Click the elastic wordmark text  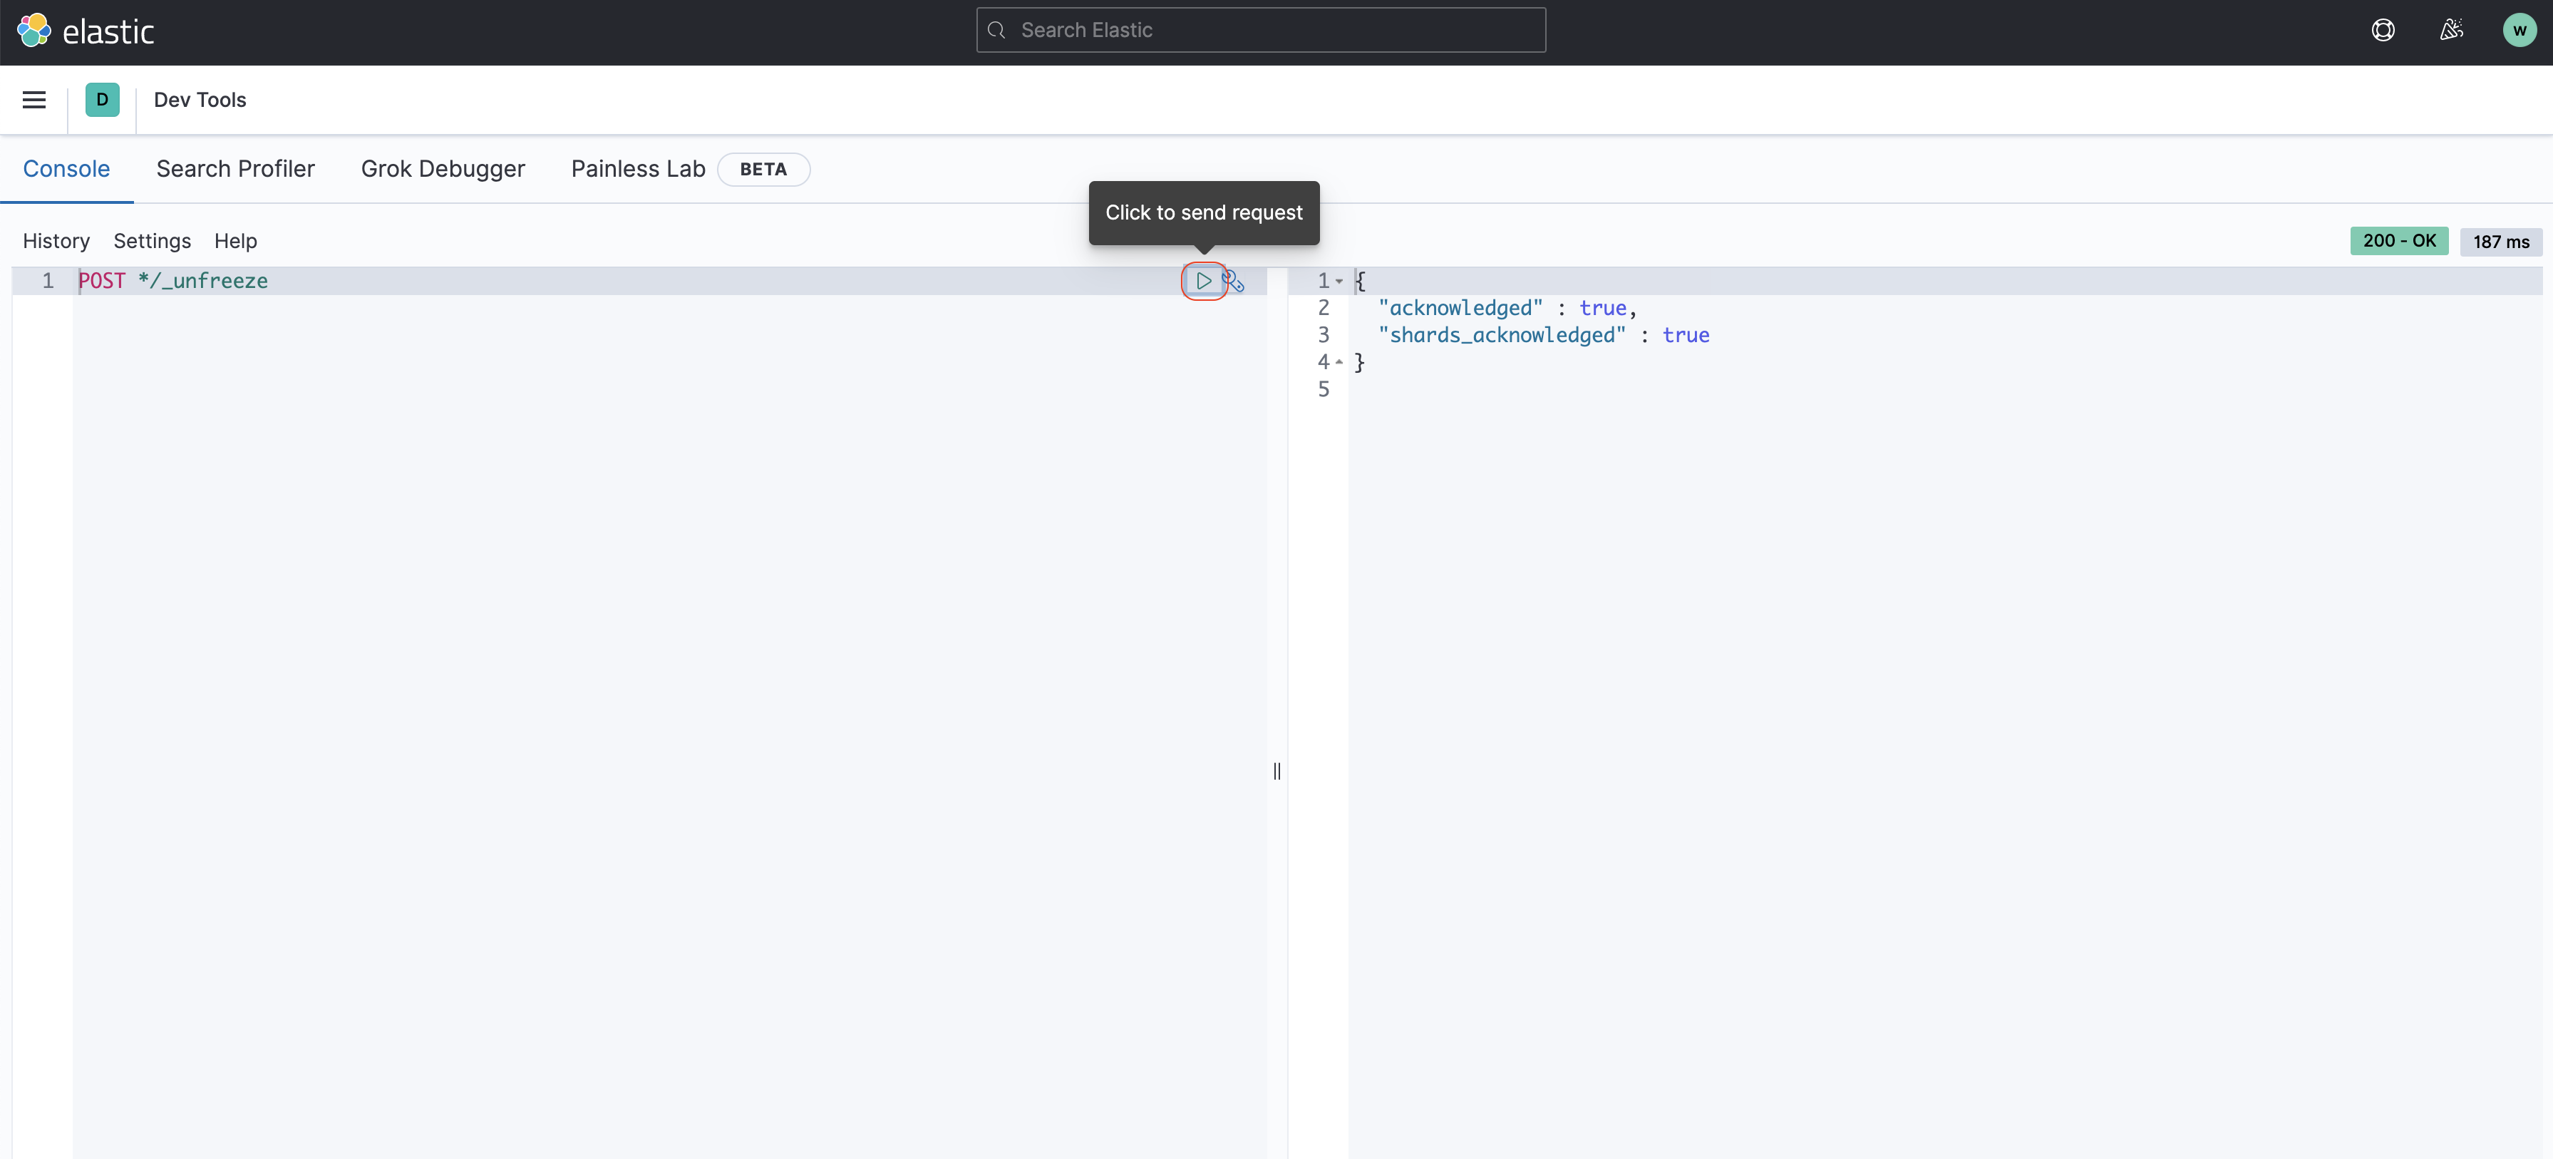click(x=108, y=32)
